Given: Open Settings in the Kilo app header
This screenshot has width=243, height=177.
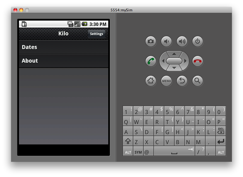Looking at the screenshot, I should pos(97,34).
